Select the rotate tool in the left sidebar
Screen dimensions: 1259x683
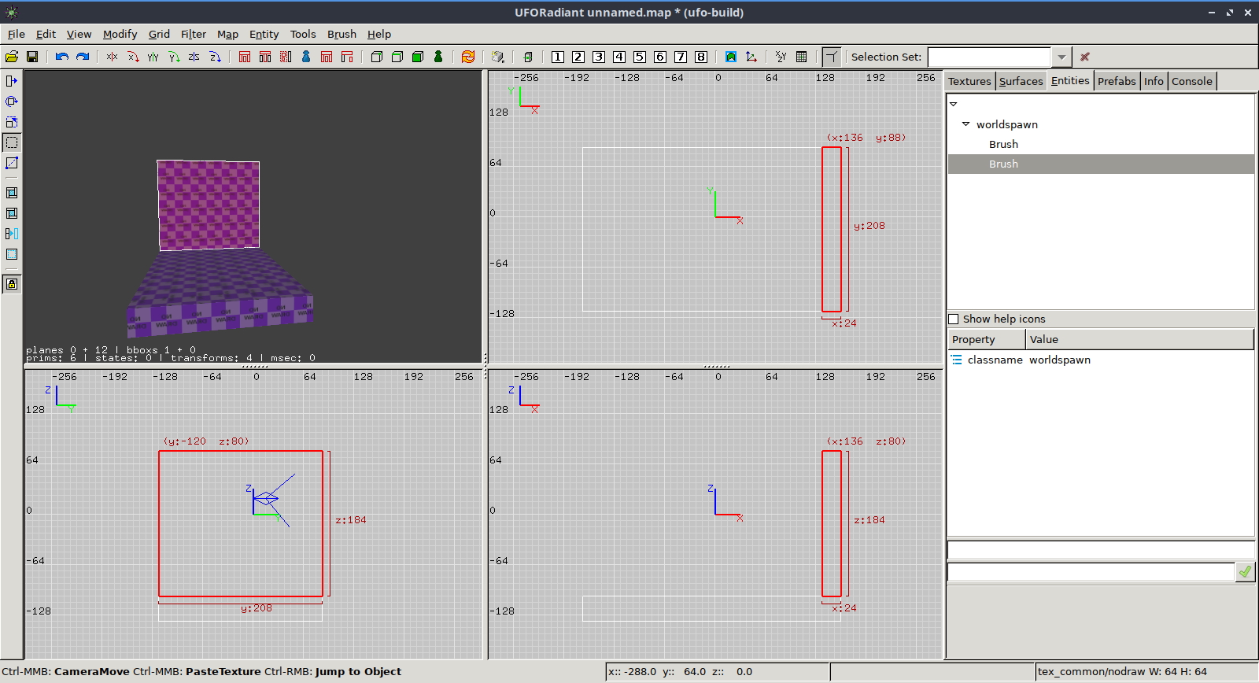12,102
